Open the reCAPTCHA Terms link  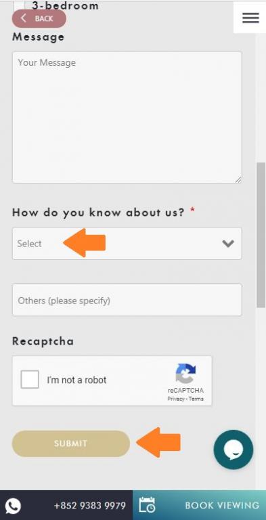pyautogui.click(x=196, y=399)
